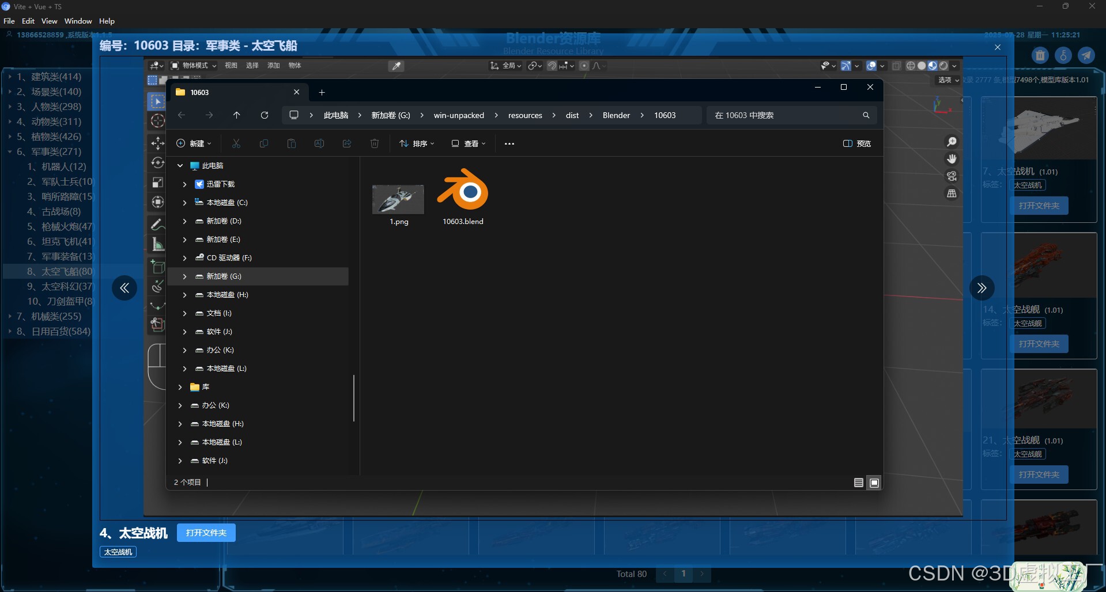Image resolution: width=1106 pixels, height=592 pixels.
Task: Select the Blender transform tool
Action: (x=157, y=202)
